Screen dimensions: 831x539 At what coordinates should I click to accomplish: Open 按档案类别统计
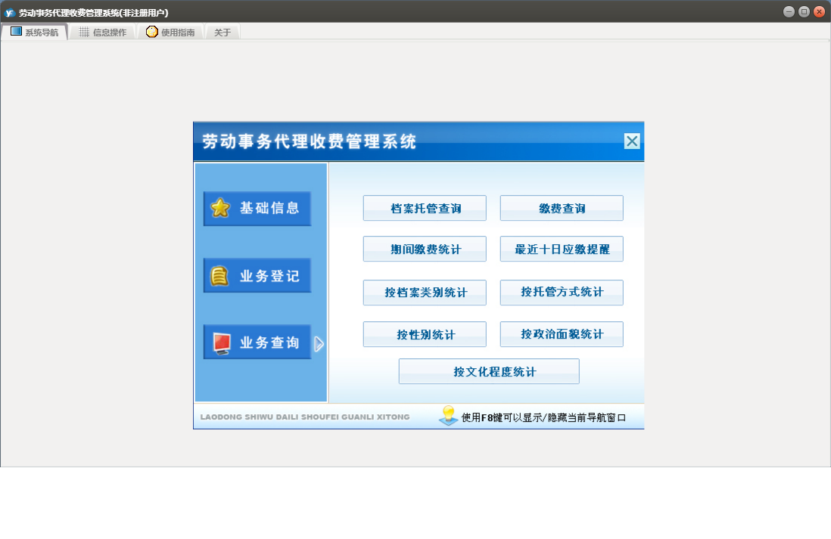click(425, 293)
